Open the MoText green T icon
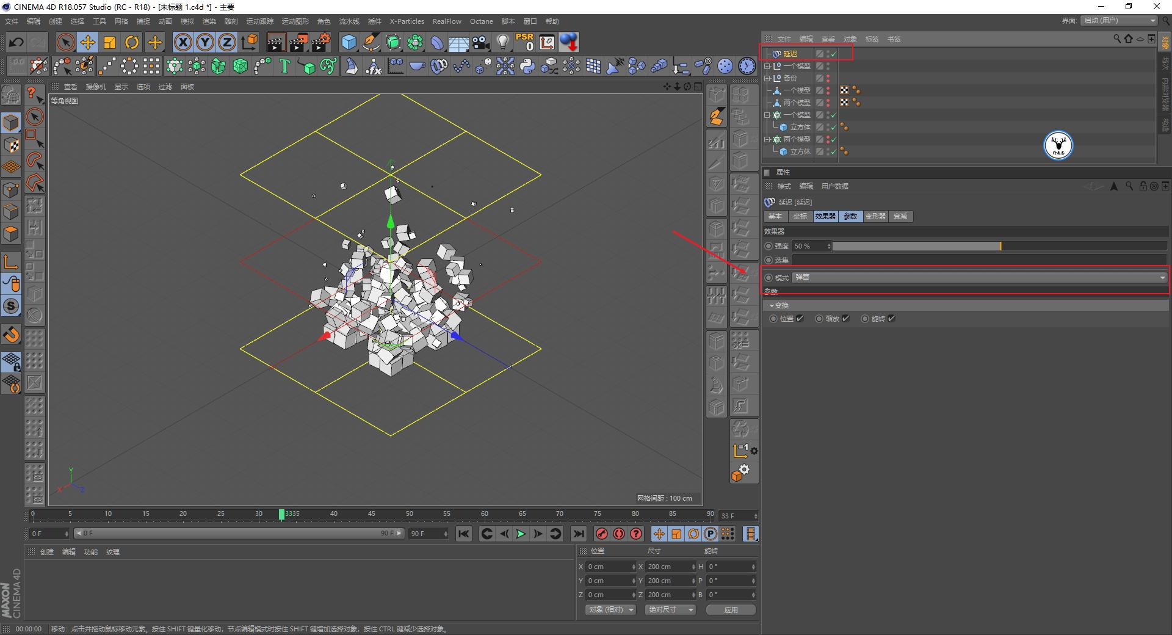The width and height of the screenshot is (1172, 635). (x=284, y=66)
